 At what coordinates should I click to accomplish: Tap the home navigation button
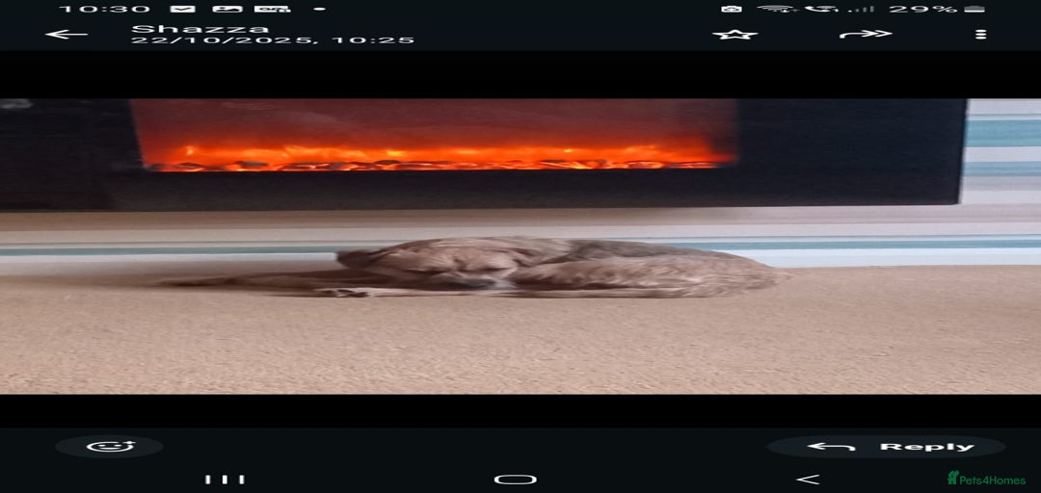pos(515,480)
